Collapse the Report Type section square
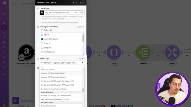Viewport: 191px width, 107px height. click(38, 59)
